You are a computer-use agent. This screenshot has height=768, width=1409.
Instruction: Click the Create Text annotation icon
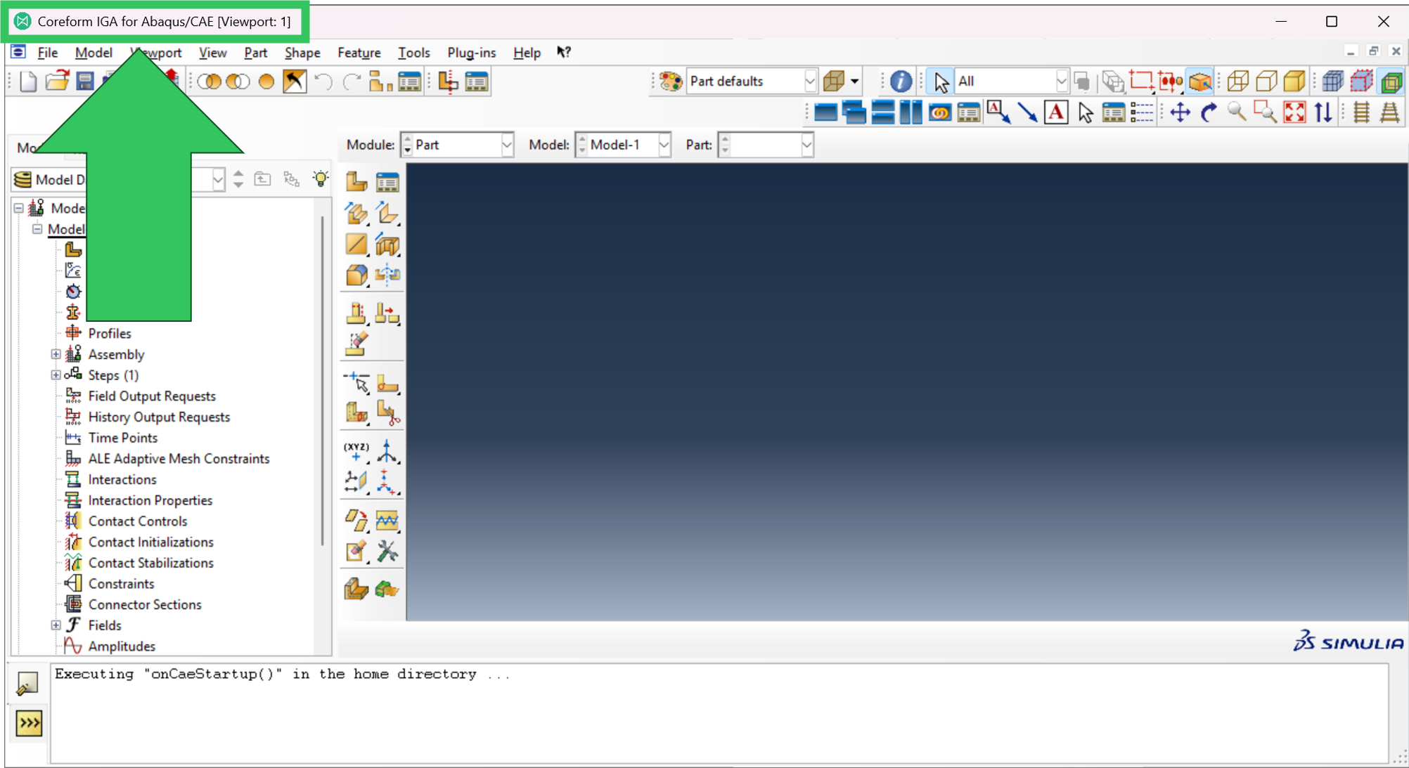pyautogui.click(x=1056, y=112)
